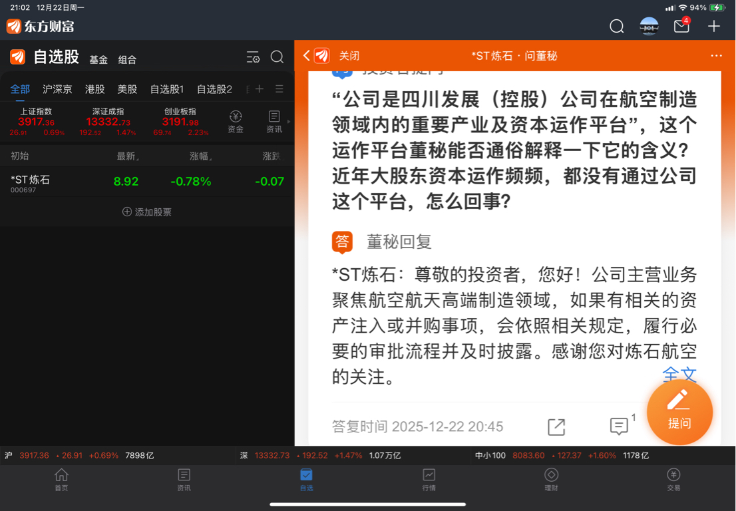Expand more indices with small arrow
736x511 pixels.
[x=289, y=122]
